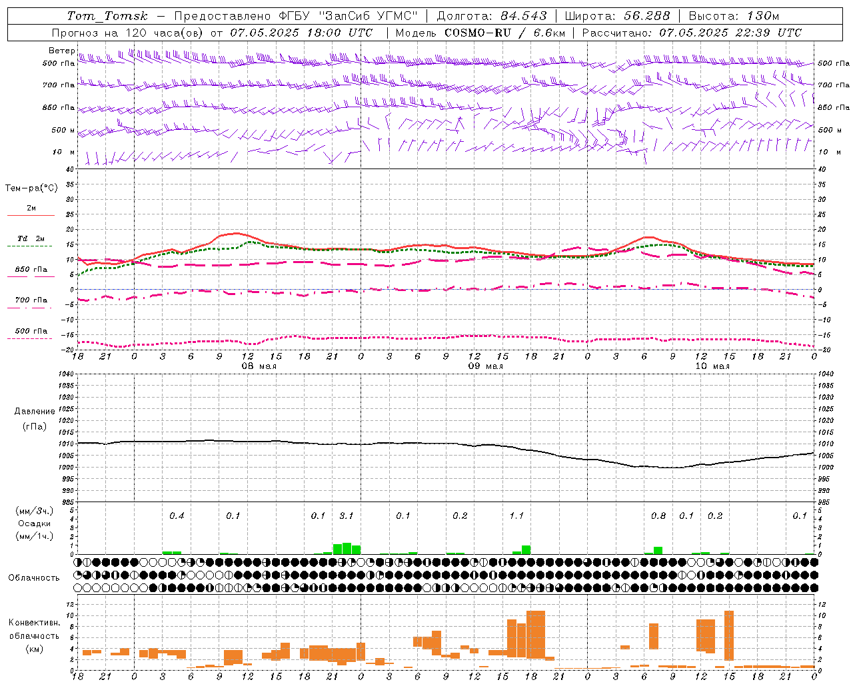Click the 09 мая date label
Image resolution: width=853 pixels, height=682 pixels.
pyautogui.click(x=485, y=366)
